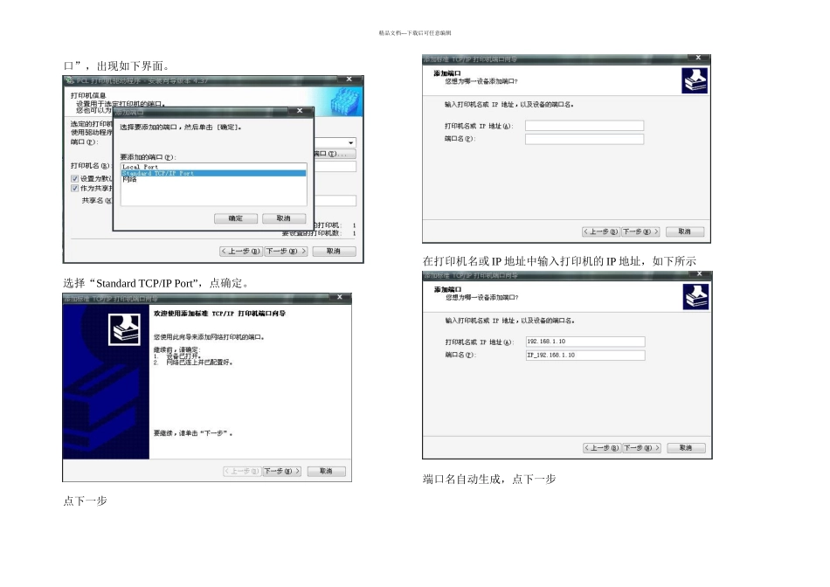Viewport: 830px width, 587px height.
Task: Click the printer icon on welcome wizard page
Action: (124, 329)
